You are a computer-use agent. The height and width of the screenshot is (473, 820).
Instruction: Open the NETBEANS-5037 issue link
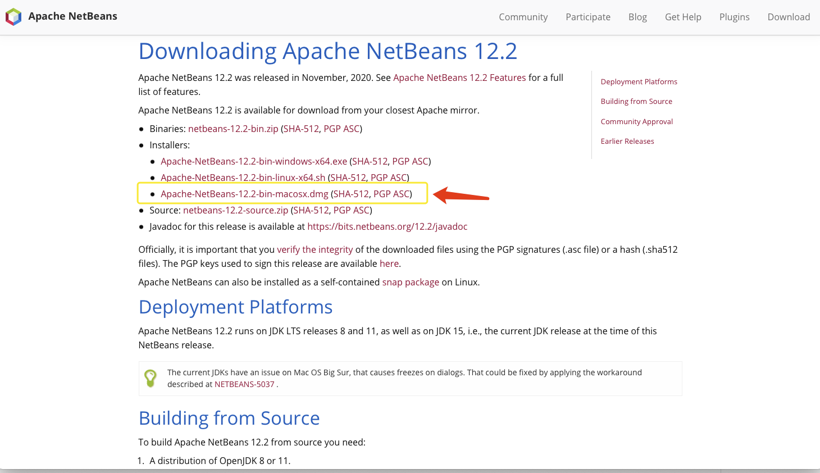pos(244,384)
